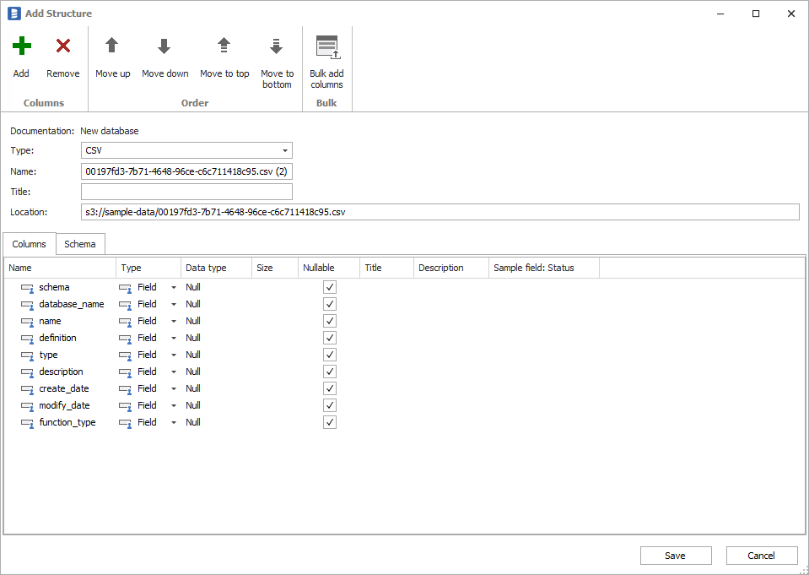Image resolution: width=809 pixels, height=575 pixels.
Task: Open the Type dropdown showing CSV
Action: click(285, 151)
